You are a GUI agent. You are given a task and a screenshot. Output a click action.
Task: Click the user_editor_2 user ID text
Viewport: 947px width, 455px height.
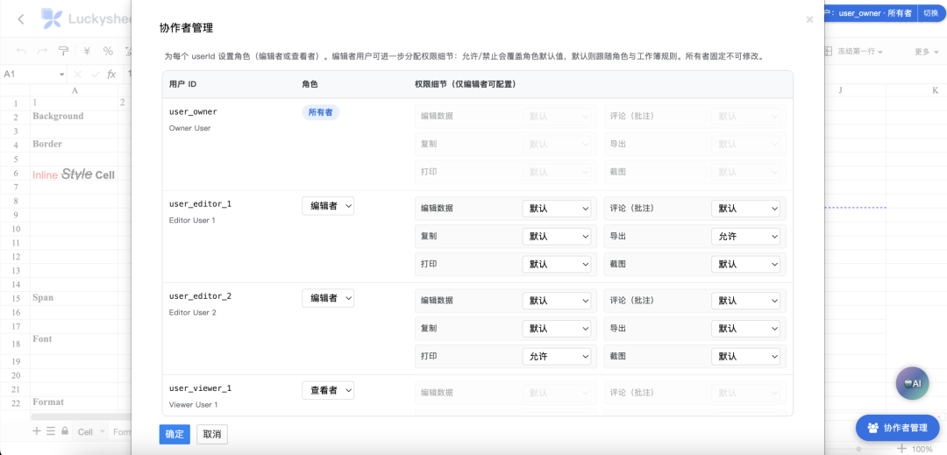[201, 296]
